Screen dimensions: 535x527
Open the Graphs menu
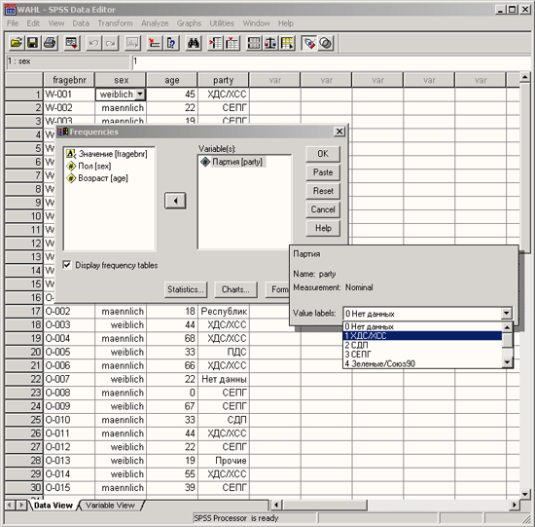[x=189, y=23]
